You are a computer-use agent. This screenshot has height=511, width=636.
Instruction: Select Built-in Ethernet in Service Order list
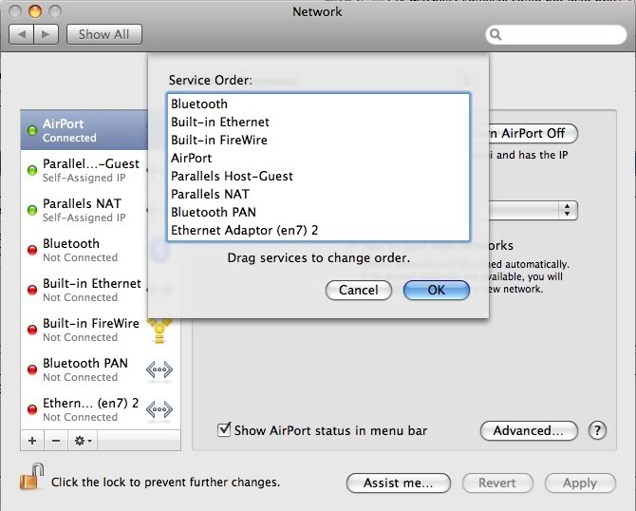pos(318,122)
